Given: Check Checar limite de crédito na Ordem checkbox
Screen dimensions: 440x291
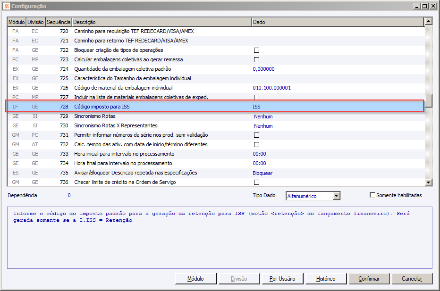Looking at the screenshot, I should (256, 182).
